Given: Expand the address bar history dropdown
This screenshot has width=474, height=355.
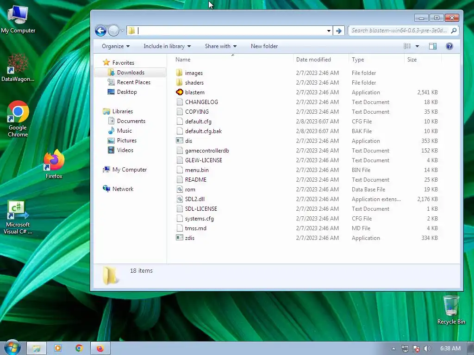Looking at the screenshot, I should point(329,31).
